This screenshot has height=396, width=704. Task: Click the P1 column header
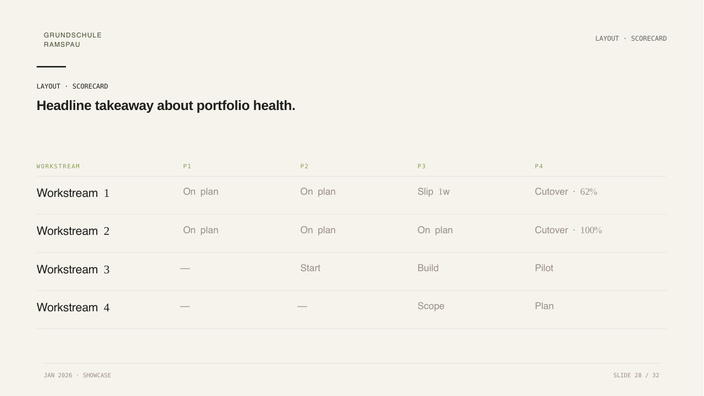(x=187, y=166)
